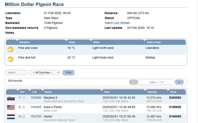Click the Slovenia flag icon
Image resolution: width=198 pixels, height=123 pixels.
tap(11, 98)
